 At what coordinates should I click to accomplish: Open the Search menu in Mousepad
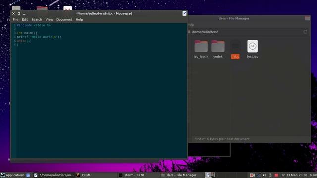37,20
